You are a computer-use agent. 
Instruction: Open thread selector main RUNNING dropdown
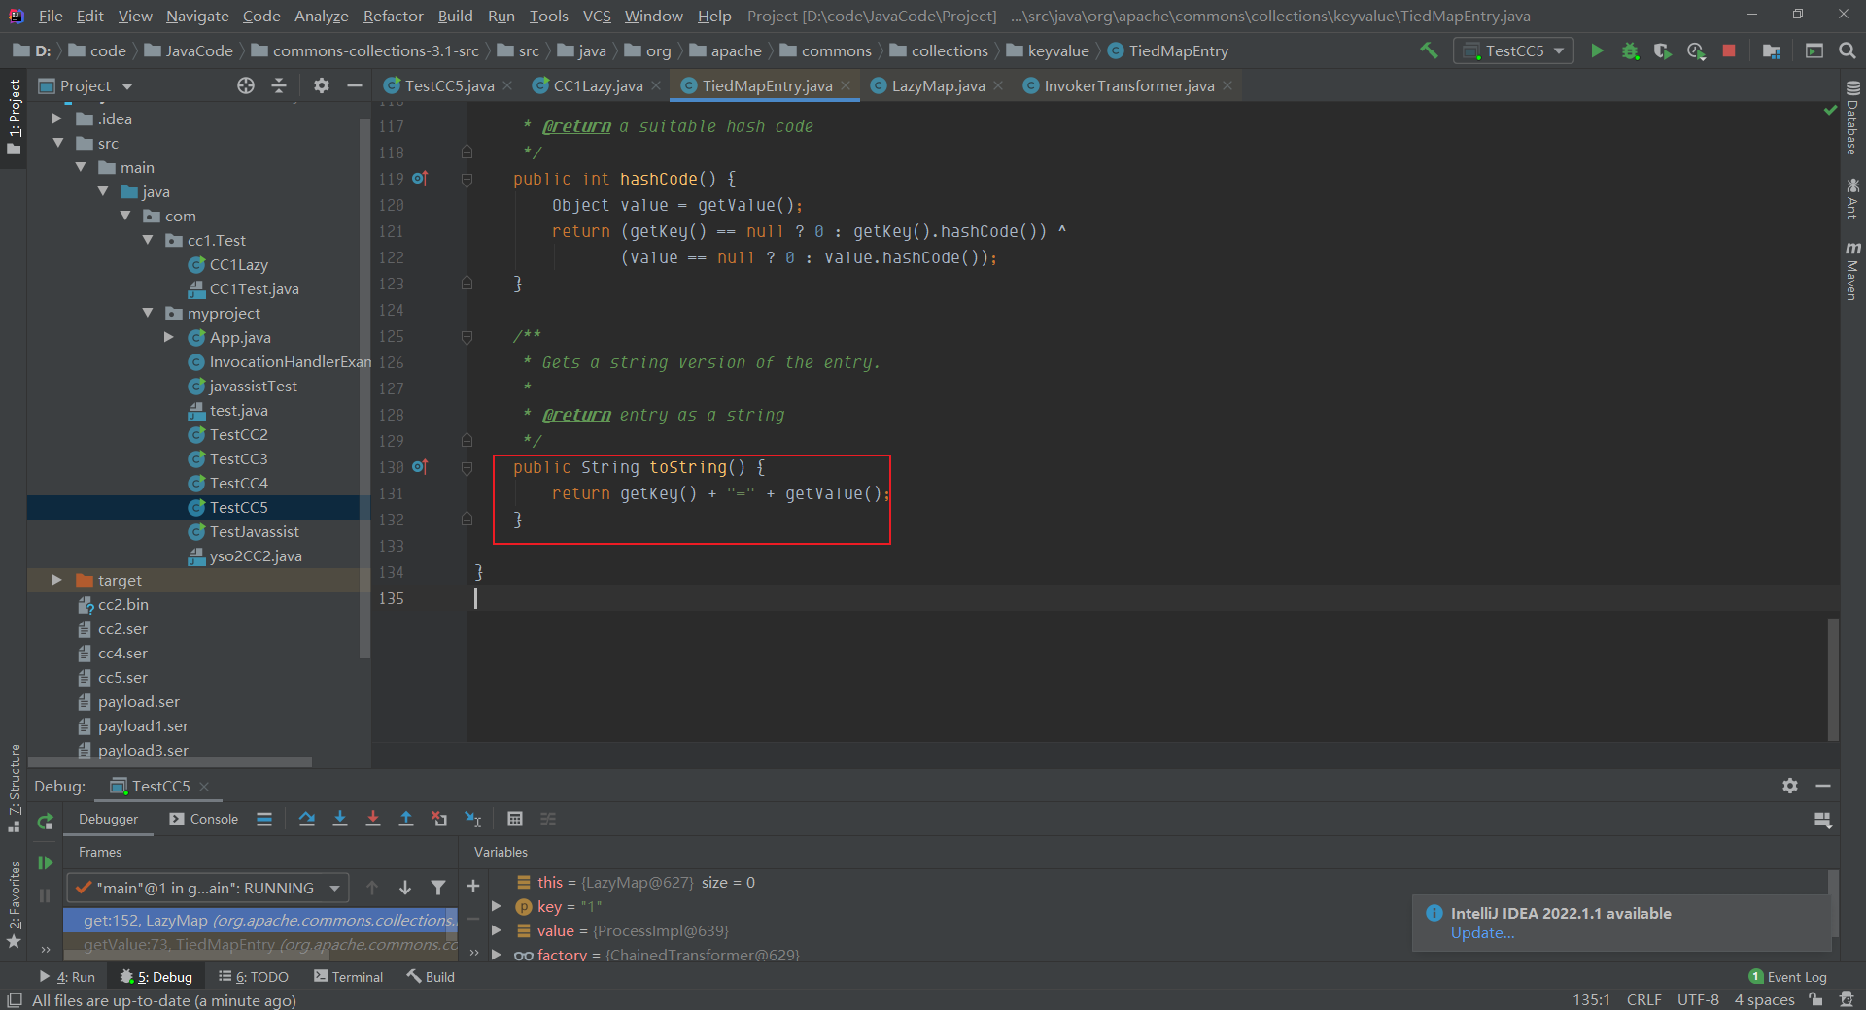click(208, 888)
